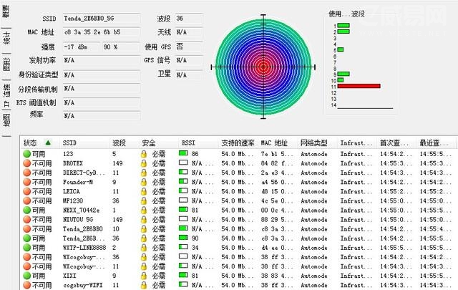
Task: Sort by the MAC 地址 column header
Action: click(275, 142)
